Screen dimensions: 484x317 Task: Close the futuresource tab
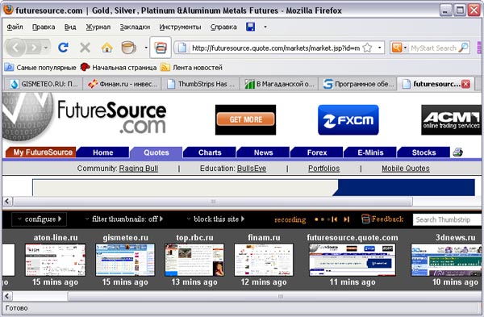pos(465,84)
